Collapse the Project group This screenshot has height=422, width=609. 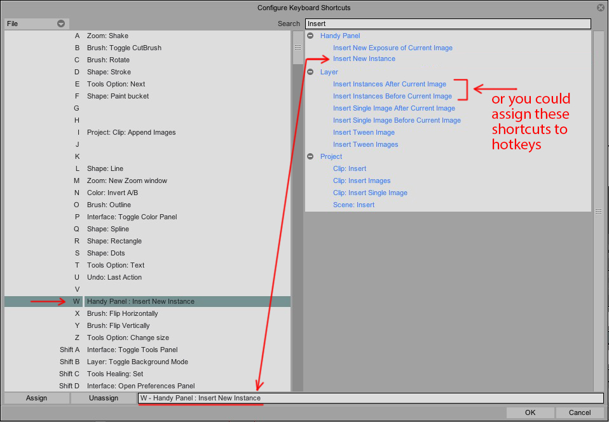(x=310, y=156)
